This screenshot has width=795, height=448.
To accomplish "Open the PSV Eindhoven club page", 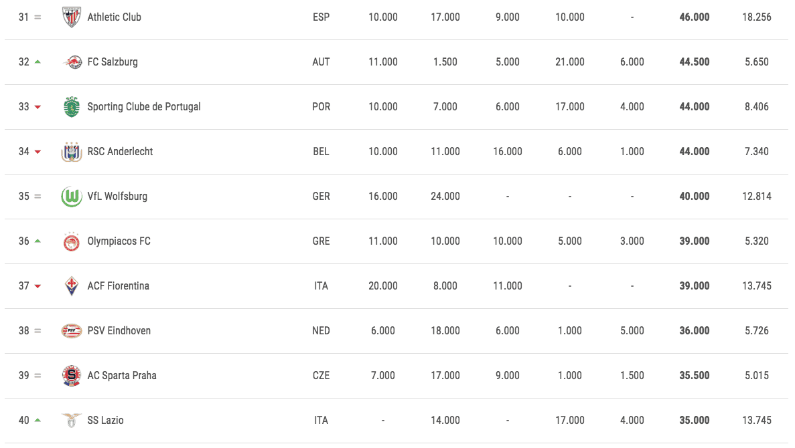I will [x=119, y=330].
